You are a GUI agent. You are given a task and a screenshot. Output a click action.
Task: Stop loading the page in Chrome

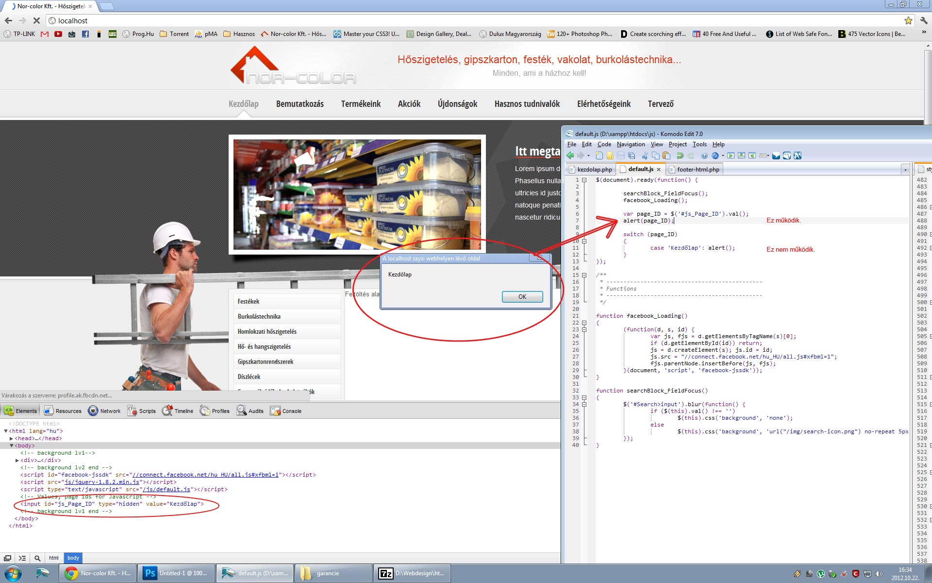click(x=36, y=20)
